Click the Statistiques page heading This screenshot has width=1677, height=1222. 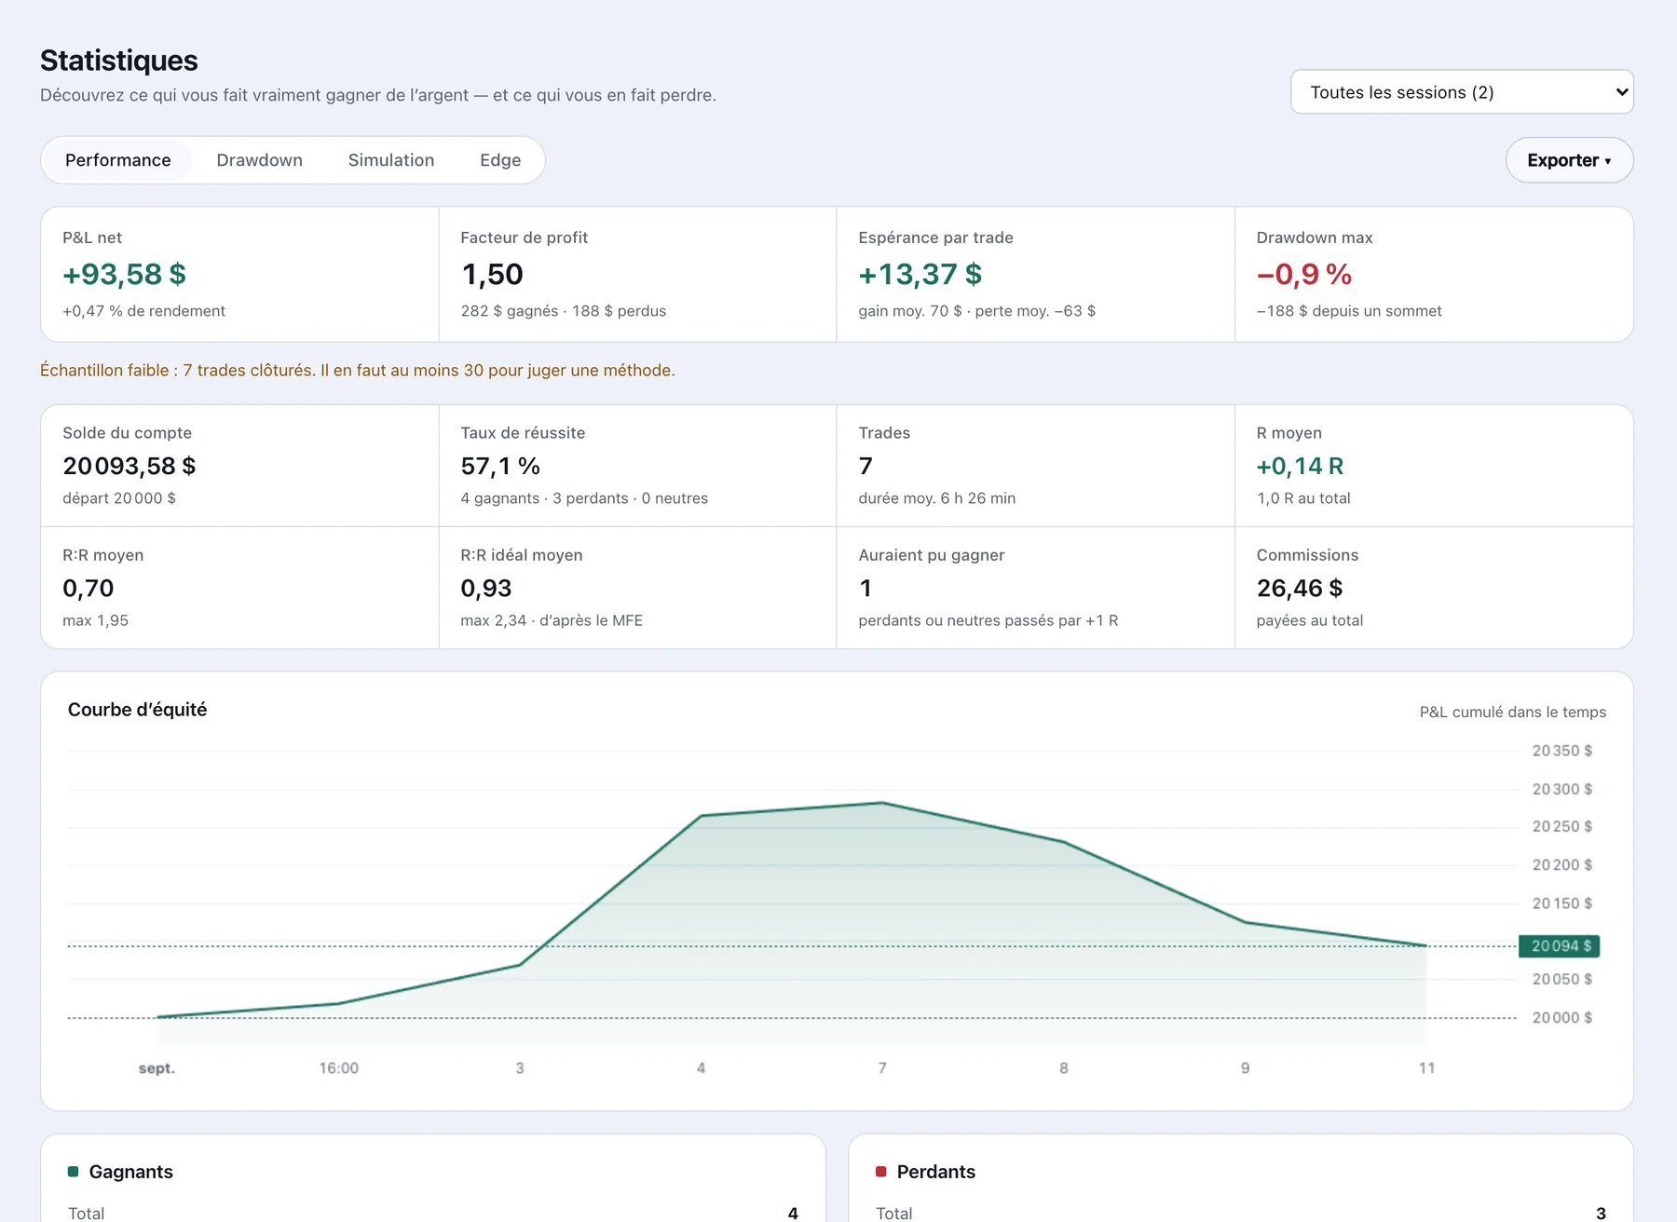(118, 61)
